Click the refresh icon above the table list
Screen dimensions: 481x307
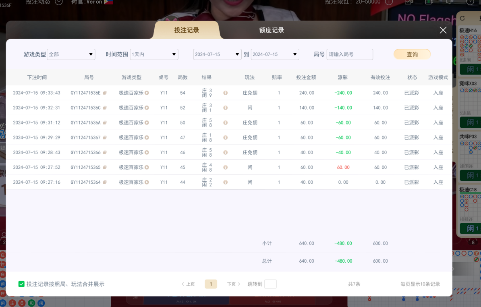(462, 18)
